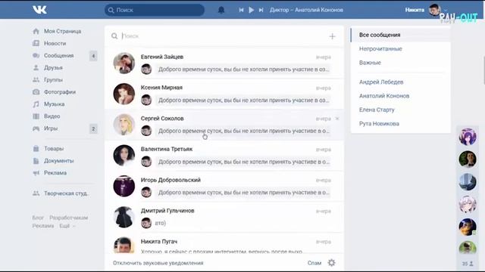
Task: Open track title Диктор – Анатолий Кононов
Action: 306,10
